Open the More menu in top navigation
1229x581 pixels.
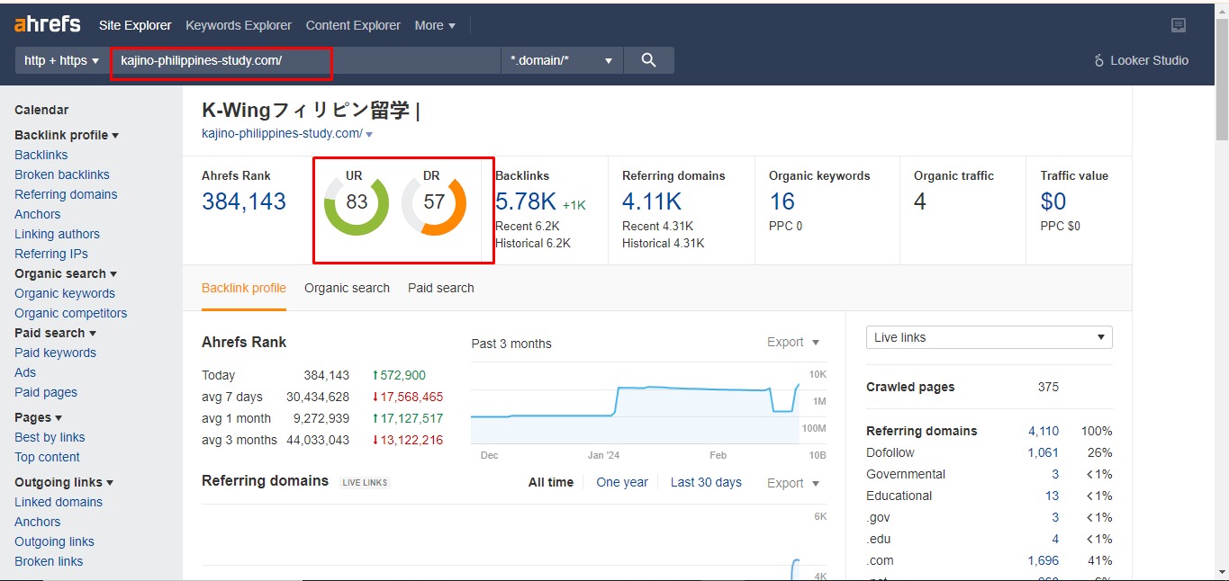[x=435, y=25]
